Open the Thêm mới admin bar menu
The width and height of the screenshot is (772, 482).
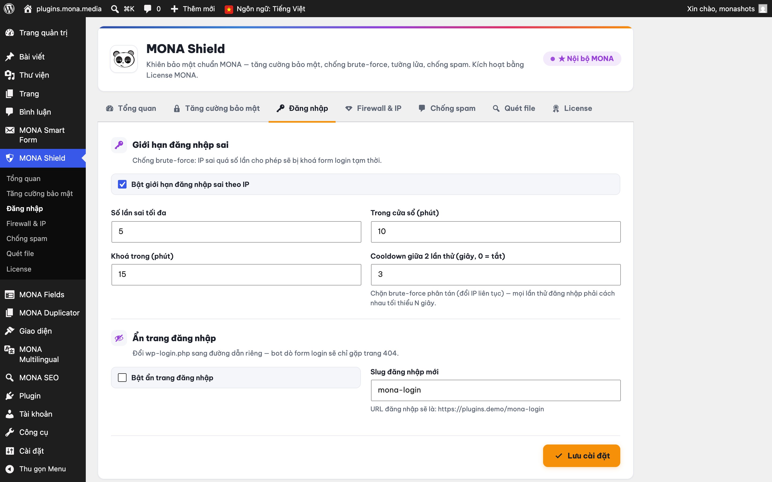pos(193,9)
